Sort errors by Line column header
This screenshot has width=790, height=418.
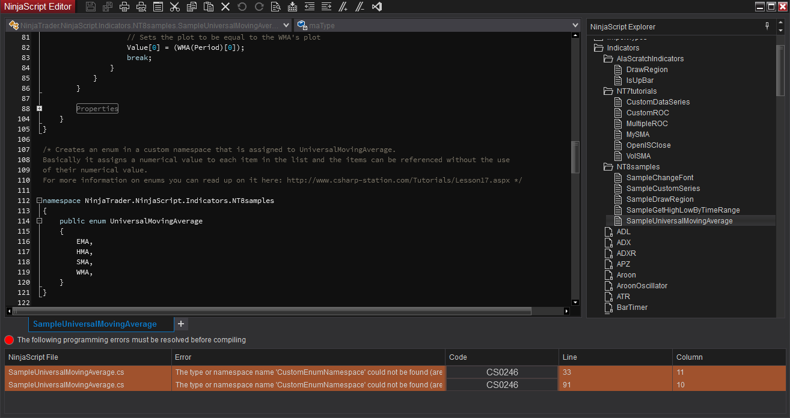pyautogui.click(x=616, y=357)
